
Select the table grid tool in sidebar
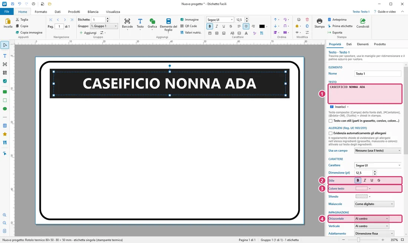pos(5,126)
